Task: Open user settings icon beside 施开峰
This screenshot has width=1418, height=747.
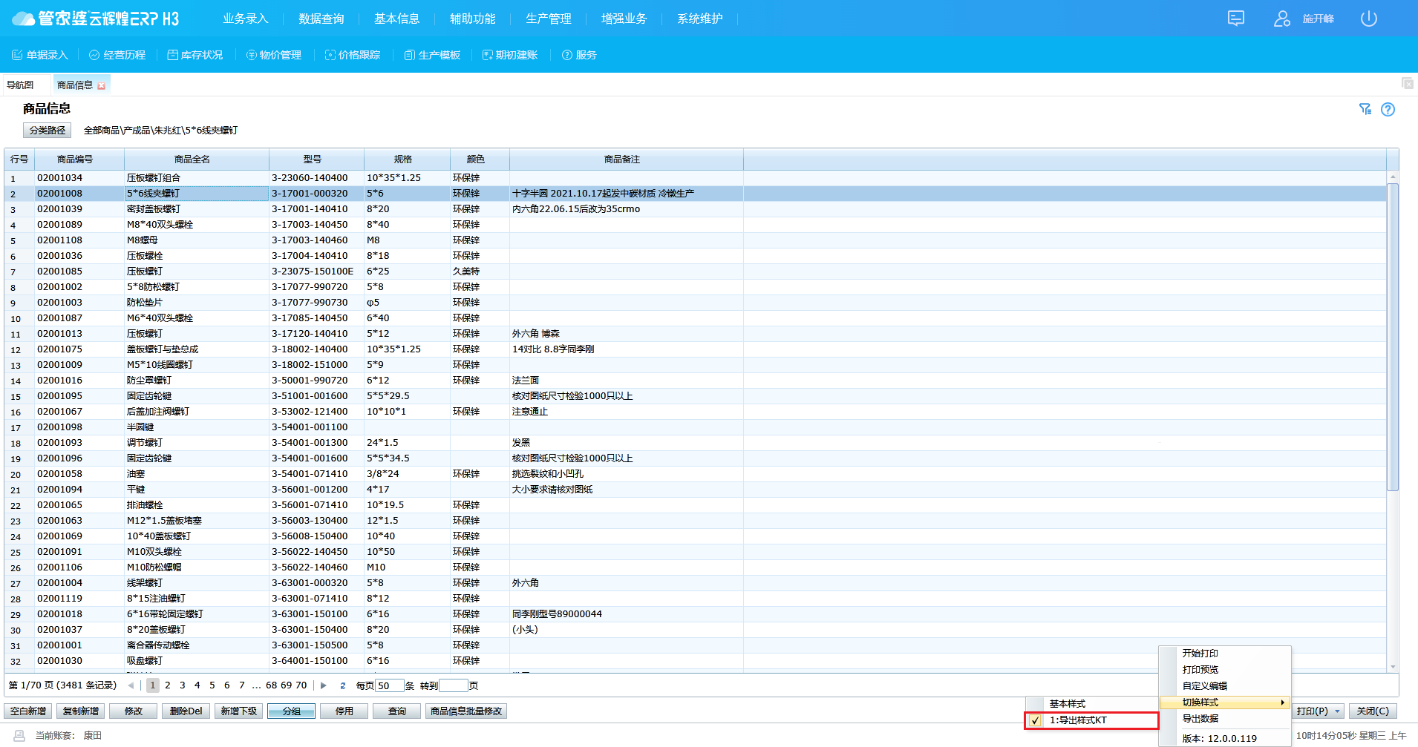Action: point(1281,19)
